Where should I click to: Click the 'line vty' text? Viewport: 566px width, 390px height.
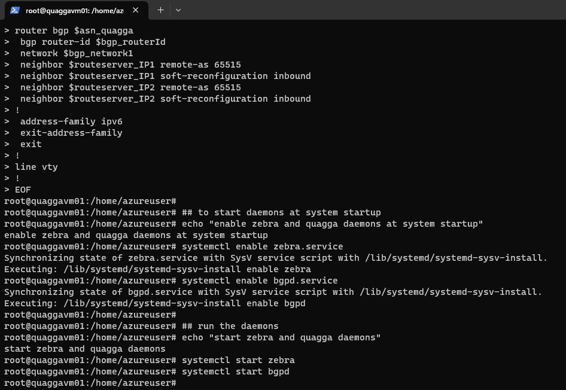(36, 167)
